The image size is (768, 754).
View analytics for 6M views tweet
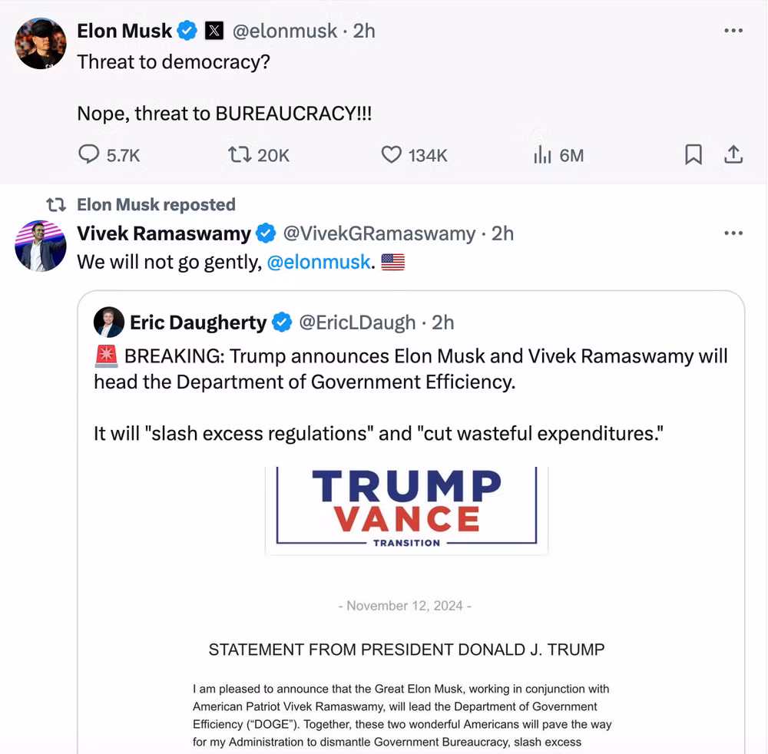543,155
